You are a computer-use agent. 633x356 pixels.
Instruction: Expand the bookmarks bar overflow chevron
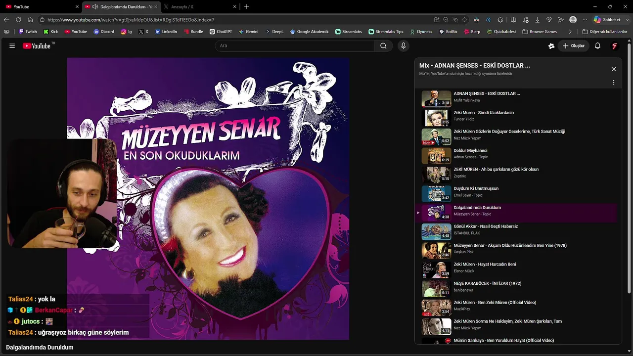pos(570,32)
